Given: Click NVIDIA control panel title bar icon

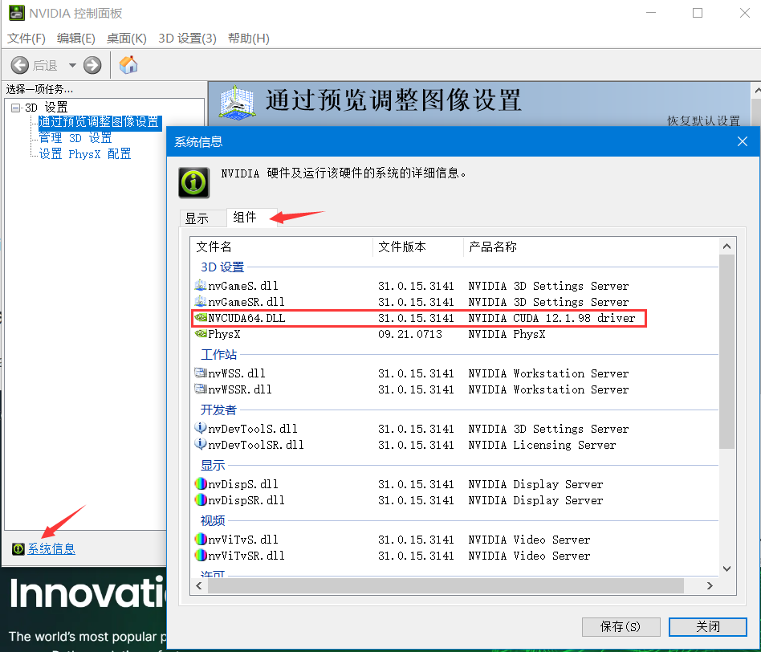Looking at the screenshot, I should (17, 13).
